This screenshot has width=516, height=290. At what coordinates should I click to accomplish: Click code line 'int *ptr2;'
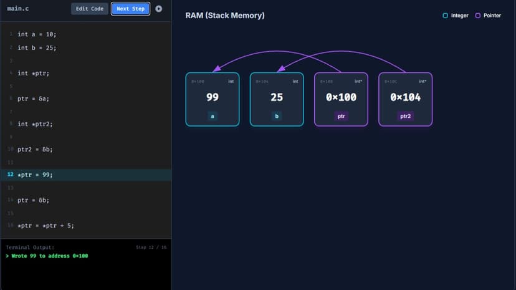click(x=35, y=123)
